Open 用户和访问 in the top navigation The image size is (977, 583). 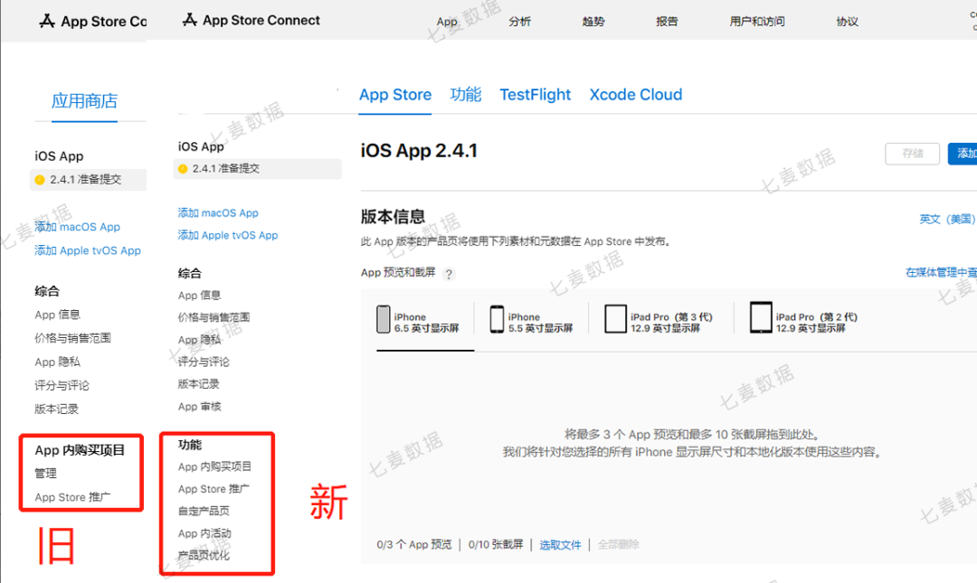(757, 21)
